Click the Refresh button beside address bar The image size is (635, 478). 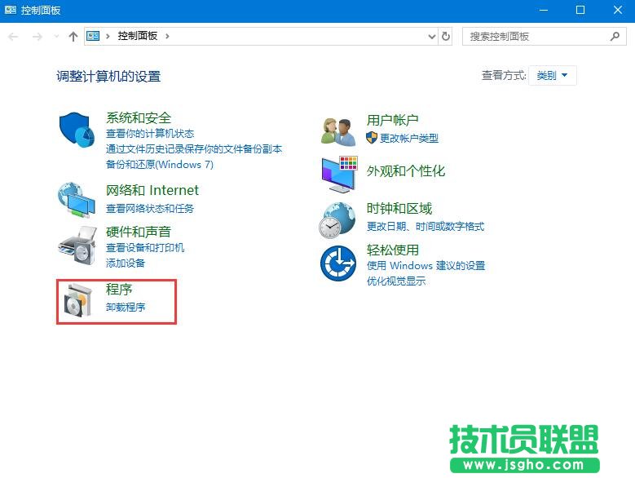click(446, 37)
